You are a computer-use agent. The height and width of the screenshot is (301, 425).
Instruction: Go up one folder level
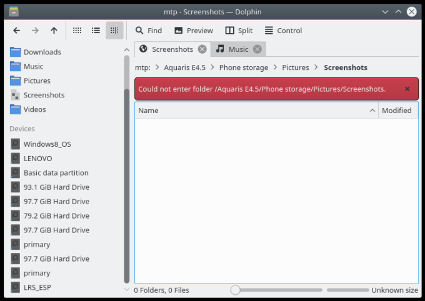tap(54, 31)
